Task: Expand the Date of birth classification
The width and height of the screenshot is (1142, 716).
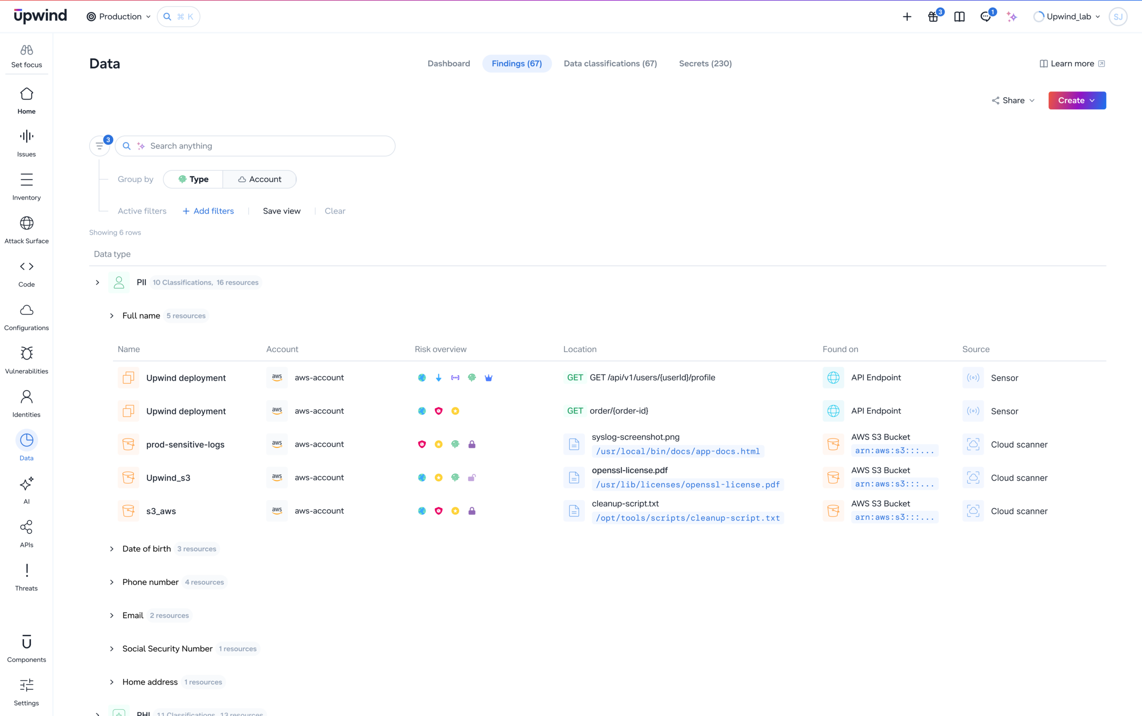Action: 112,549
